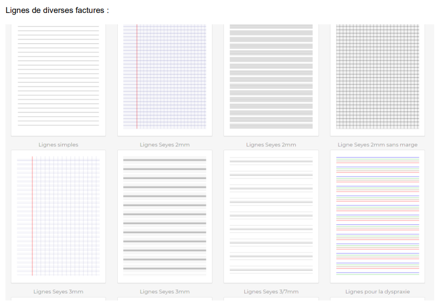The height and width of the screenshot is (301, 445).
Task: Click "Lignes Seyes 2mm" caption under blue grid
Action: click(165, 145)
